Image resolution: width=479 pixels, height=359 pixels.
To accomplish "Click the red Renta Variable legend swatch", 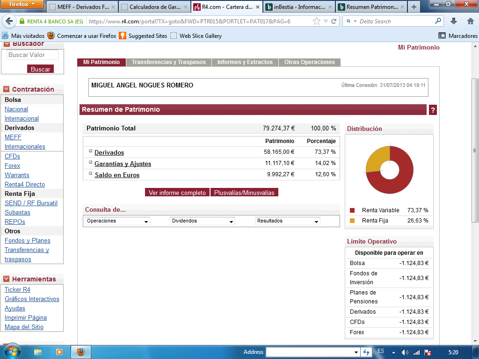I will [x=352, y=210].
